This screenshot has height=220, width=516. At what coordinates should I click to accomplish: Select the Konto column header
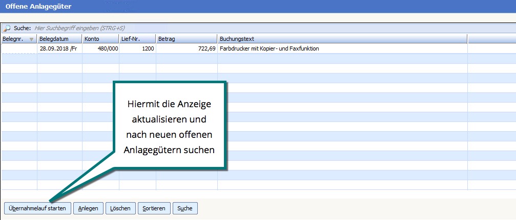point(100,39)
